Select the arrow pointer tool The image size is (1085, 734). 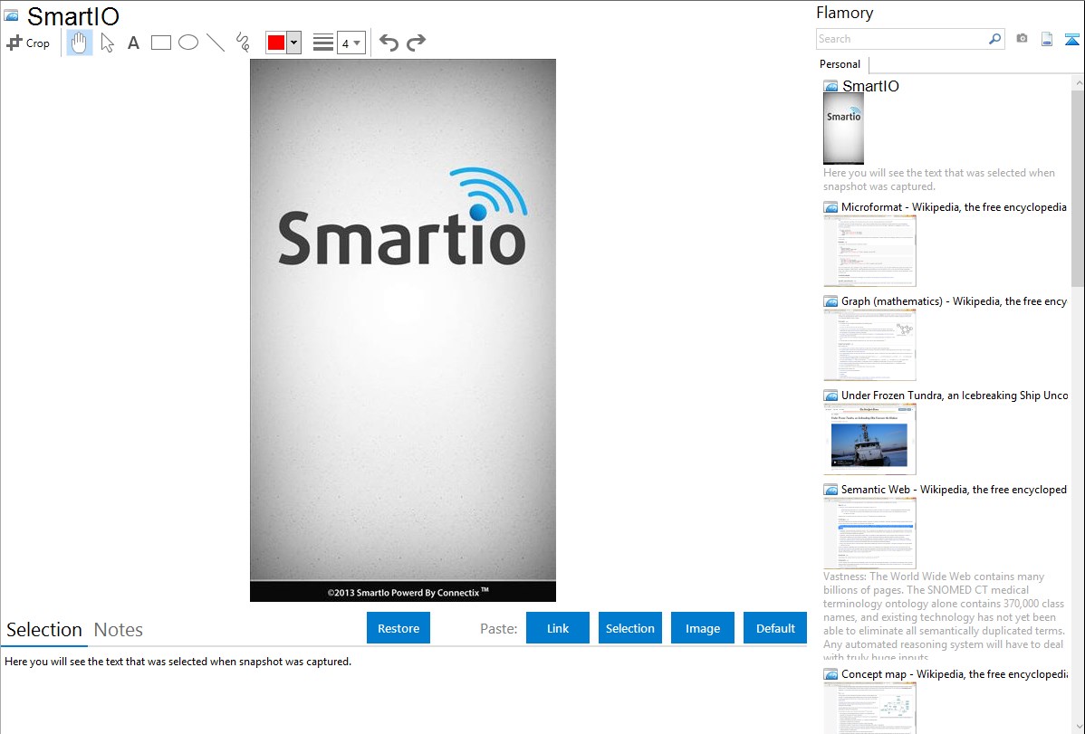(107, 43)
